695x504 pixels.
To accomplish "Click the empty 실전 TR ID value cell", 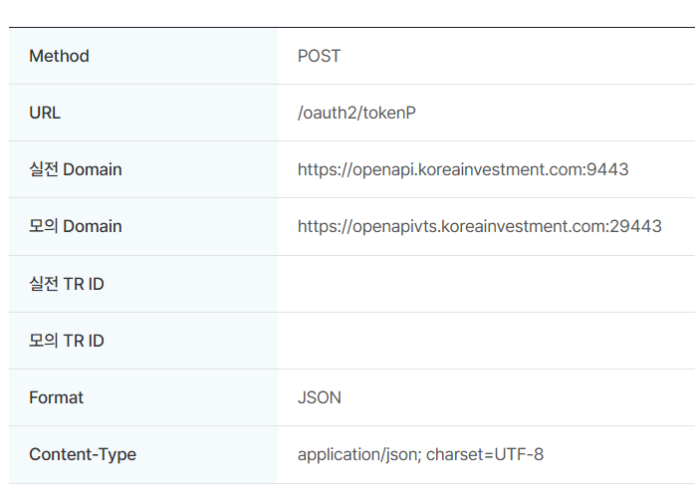I will pos(486,284).
